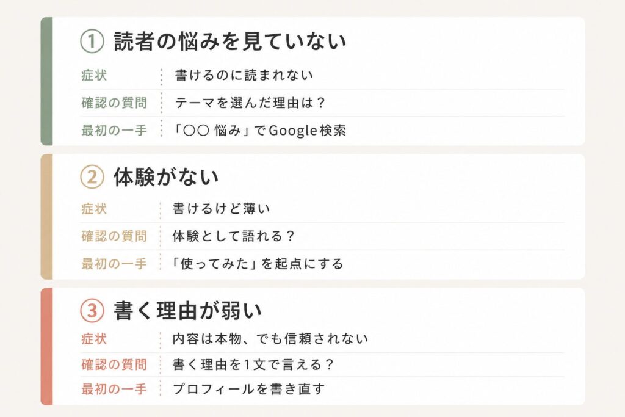Select the heading 読者の悩みを見ていない
The width and height of the screenshot is (625, 417).
click(x=230, y=41)
